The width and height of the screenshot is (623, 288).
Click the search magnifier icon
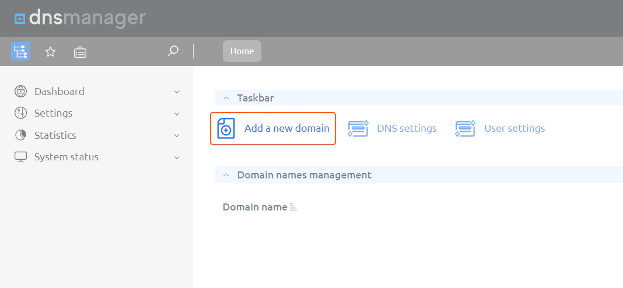click(173, 51)
